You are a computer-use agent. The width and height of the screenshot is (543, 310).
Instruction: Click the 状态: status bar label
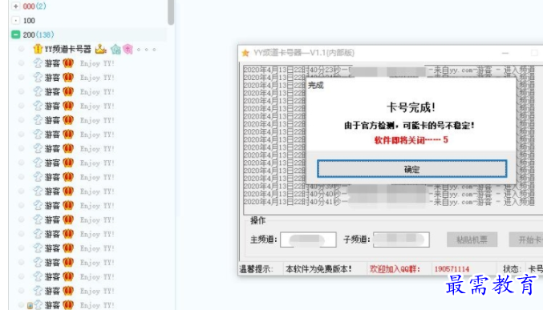(x=512, y=269)
